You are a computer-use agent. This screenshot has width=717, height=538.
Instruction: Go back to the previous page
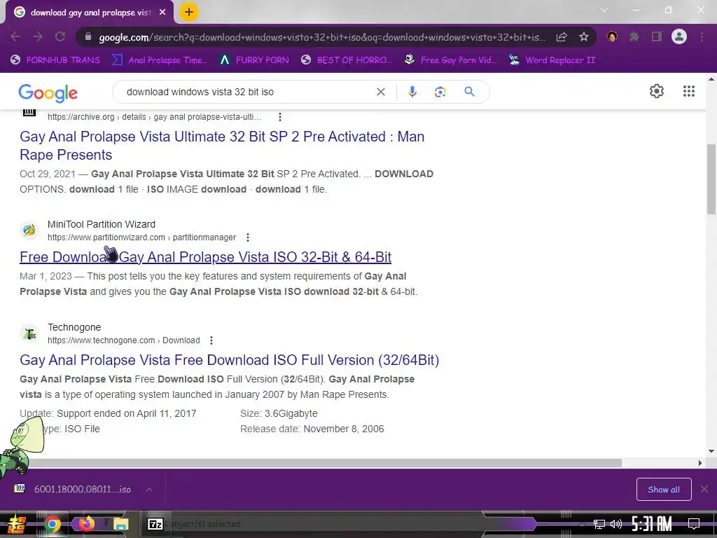(15, 36)
